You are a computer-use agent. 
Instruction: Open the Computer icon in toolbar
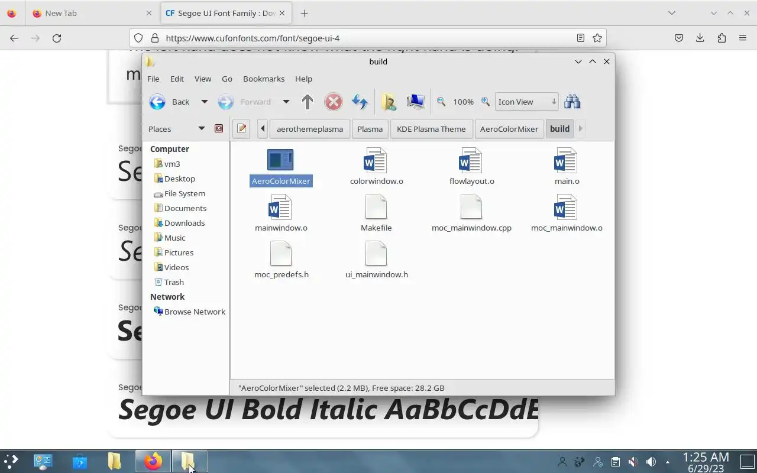tap(415, 102)
